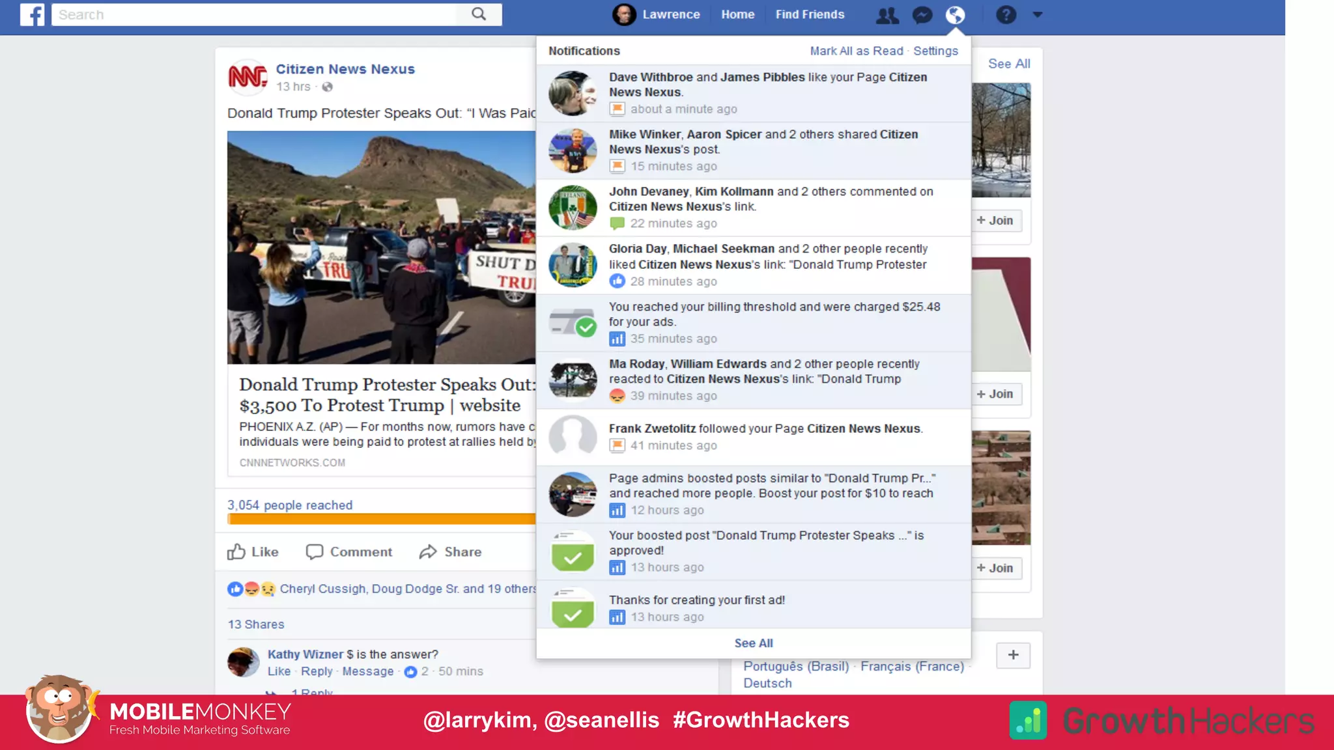The height and width of the screenshot is (750, 1334).
Task: Go to the Home menu item
Action: coord(737,14)
